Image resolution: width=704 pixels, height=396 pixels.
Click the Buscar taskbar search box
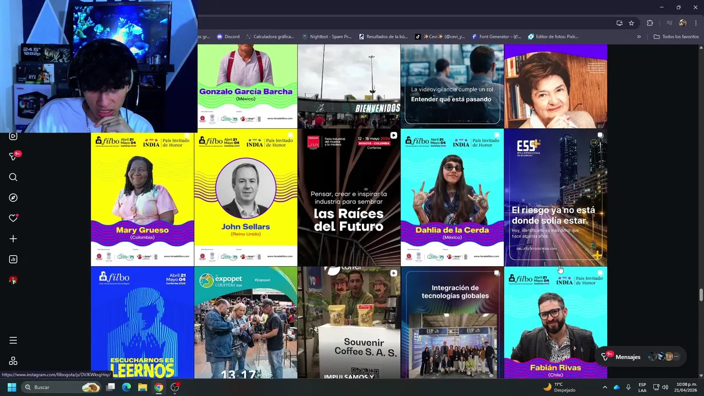coord(62,387)
